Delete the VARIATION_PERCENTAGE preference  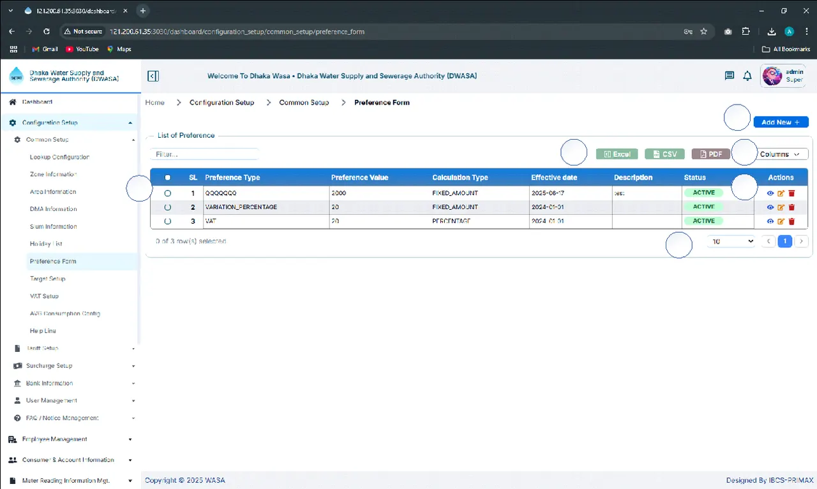[791, 207]
